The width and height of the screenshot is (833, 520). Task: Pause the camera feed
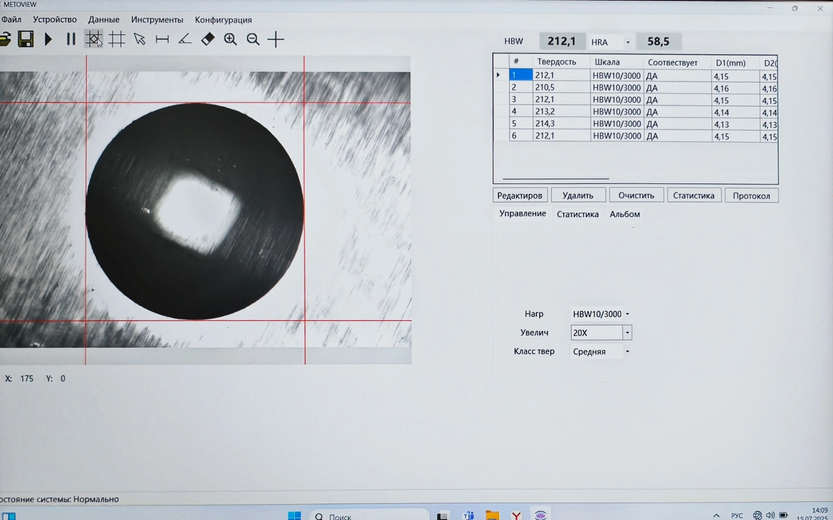pyautogui.click(x=71, y=39)
